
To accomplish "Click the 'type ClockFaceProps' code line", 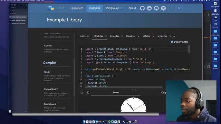I will pos(100,76).
